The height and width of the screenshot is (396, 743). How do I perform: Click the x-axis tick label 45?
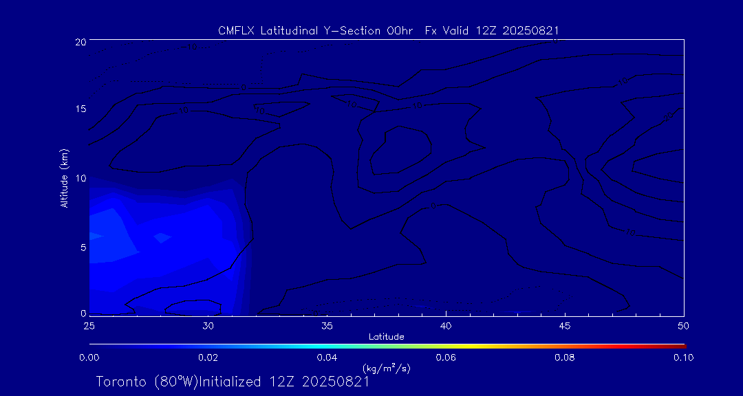[x=565, y=326]
